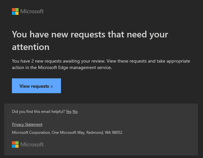The height and width of the screenshot is (158, 203).
Task: Answer Yes to the email helpful question
Action: [x=68, y=112]
